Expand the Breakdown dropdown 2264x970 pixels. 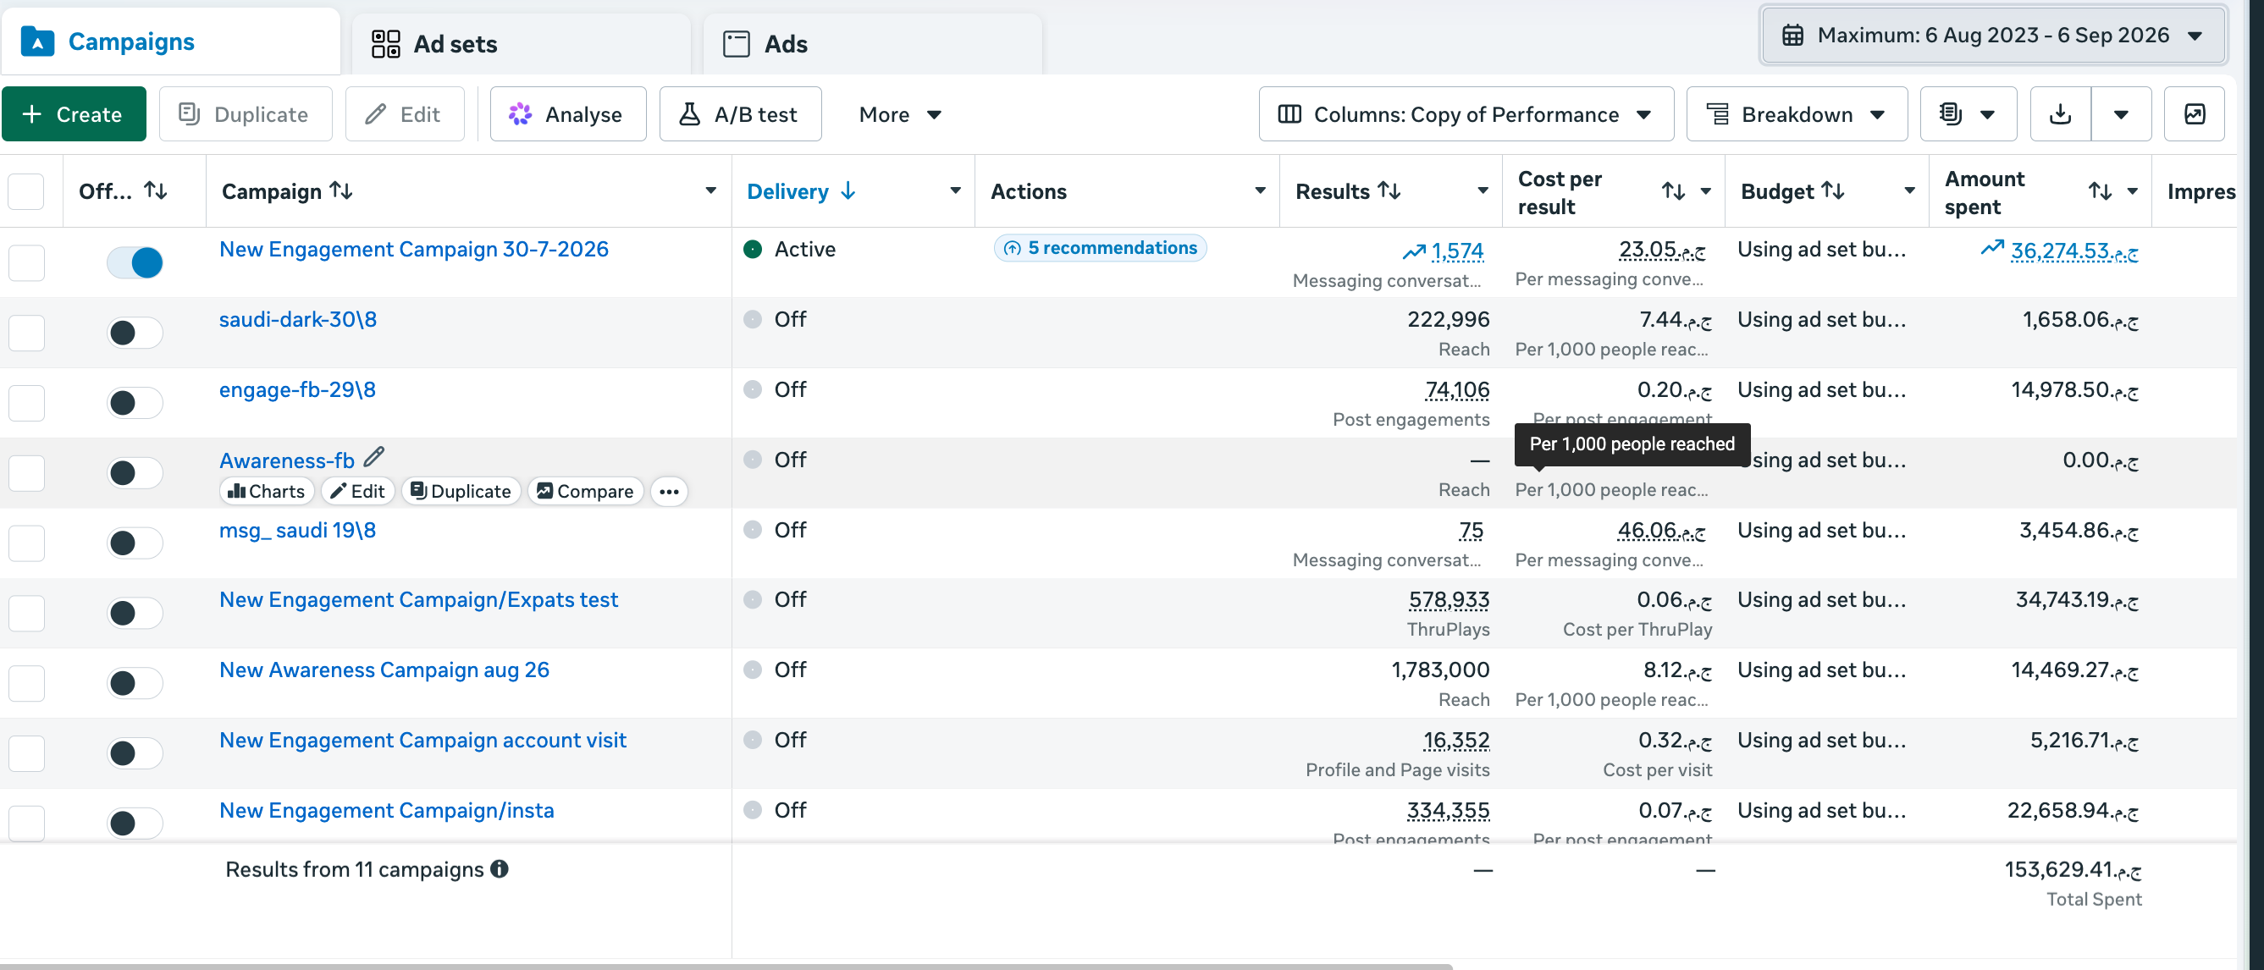pyautogui.click(x=1797, y=114)
